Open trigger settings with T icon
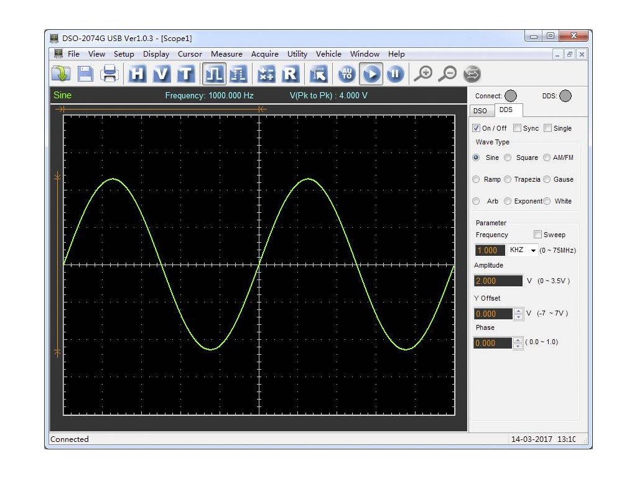The height and width of the screenshot is (478, 637). click(x=185, y=75)
